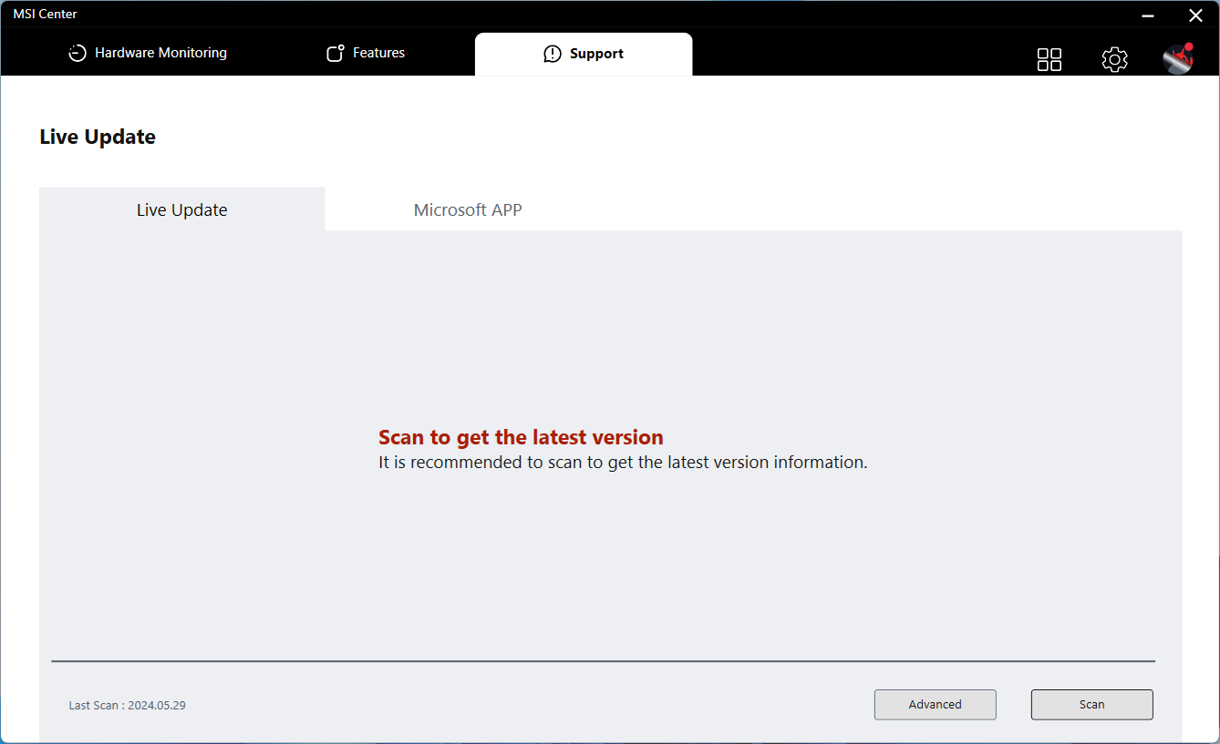Select the Support tab
Screen dimensions: 1220x744
click(584, 54)
